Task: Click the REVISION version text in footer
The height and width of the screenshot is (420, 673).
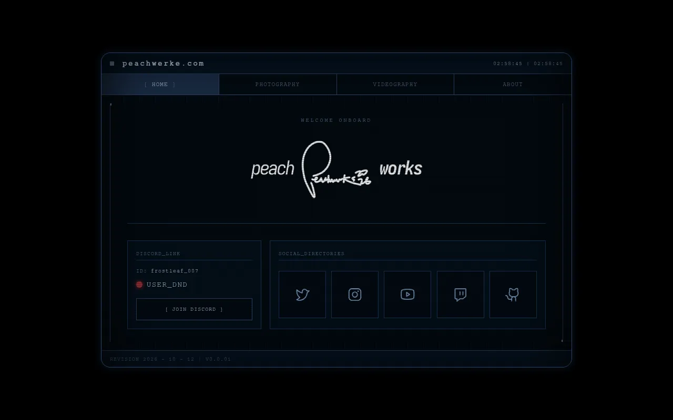Action: tap(170, 359)
